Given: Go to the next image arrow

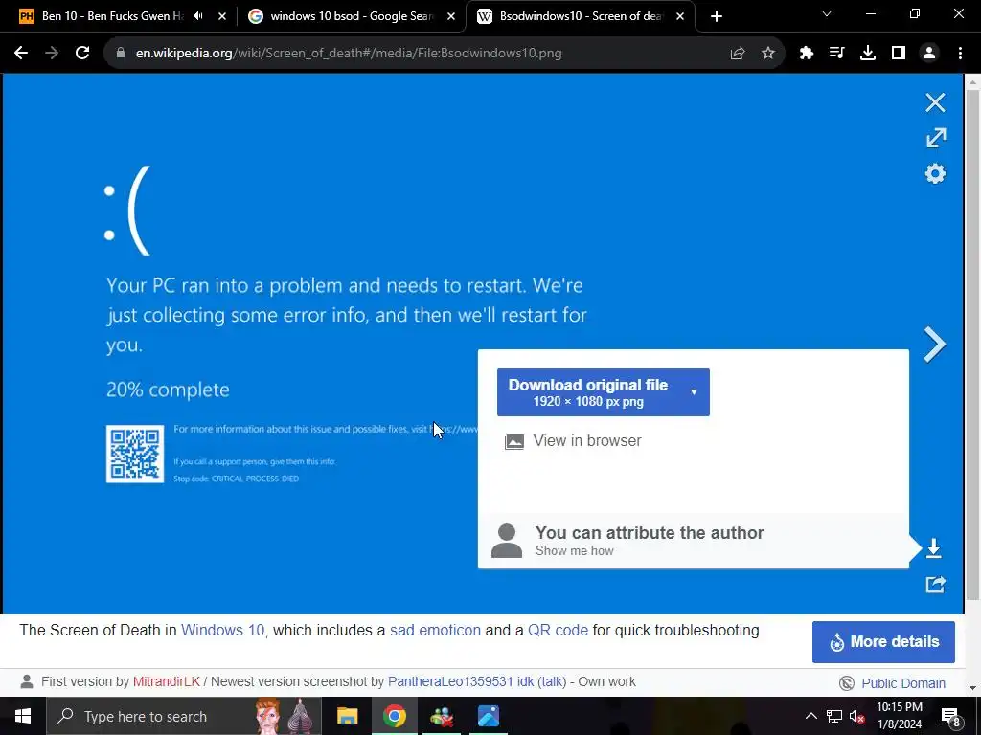Looking at the screenshot, I should point(935,345).
